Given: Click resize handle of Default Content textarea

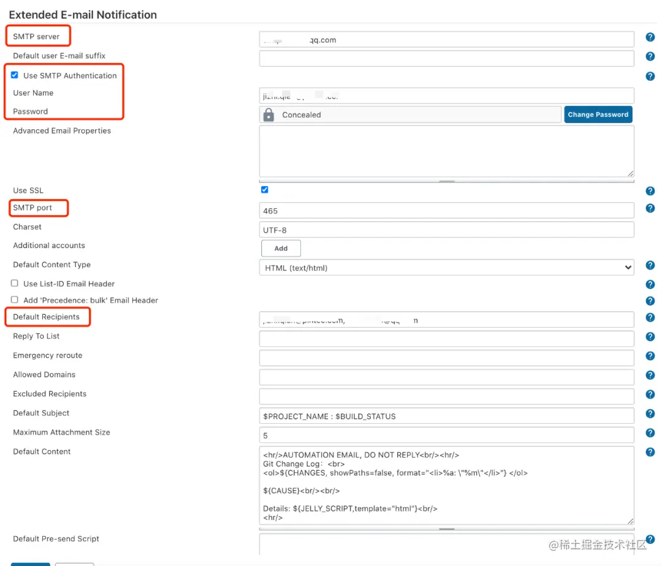Looking at the screenshot, I should pyautogui.click(x=630, y=521).
